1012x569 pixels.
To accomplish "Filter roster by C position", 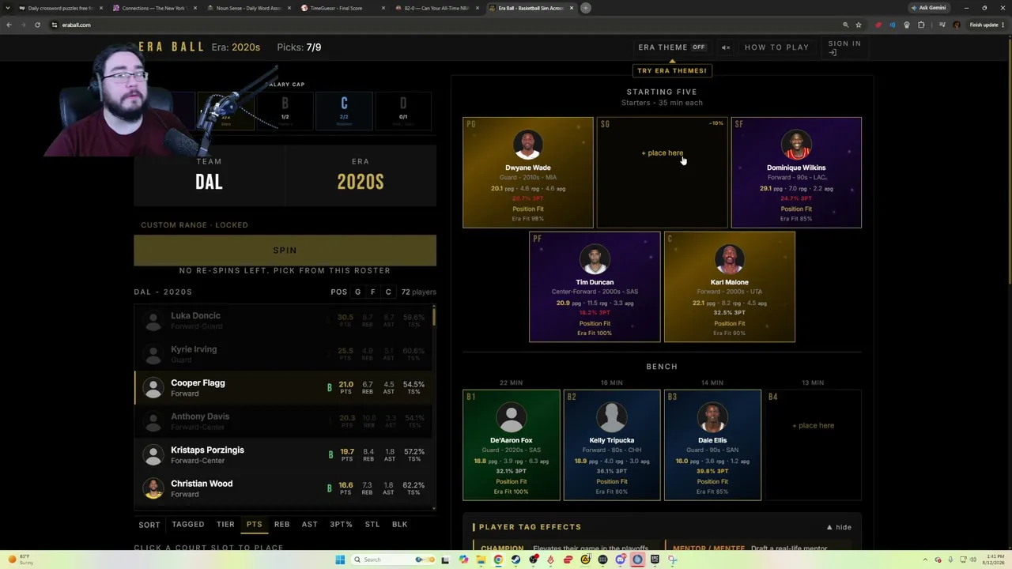I will (388, 292).
